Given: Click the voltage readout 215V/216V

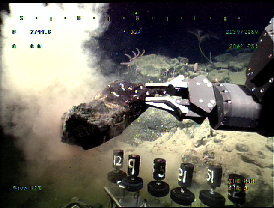Looking at the screenshot, I should pyautogui.click(x=242, y=32).
